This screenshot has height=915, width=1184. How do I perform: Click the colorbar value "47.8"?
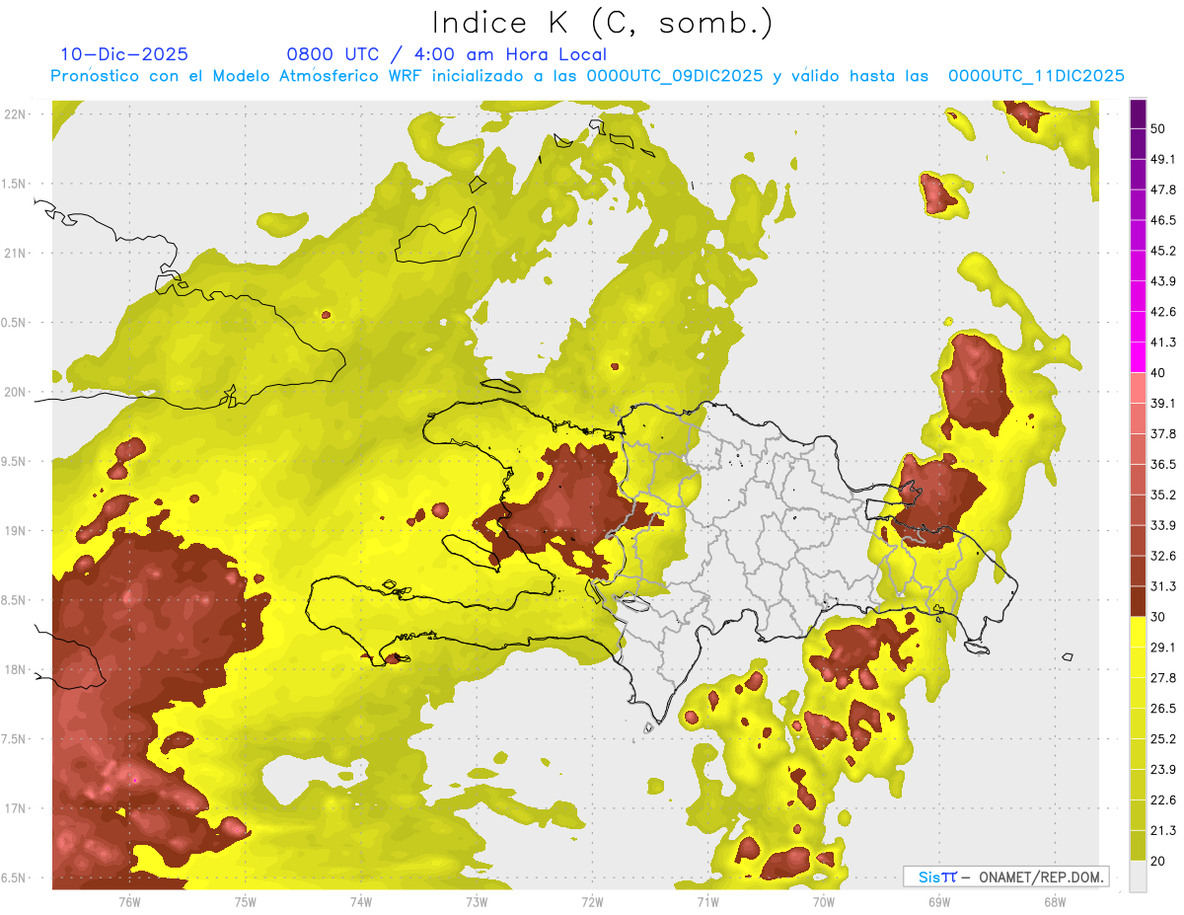pos(1162,190)
